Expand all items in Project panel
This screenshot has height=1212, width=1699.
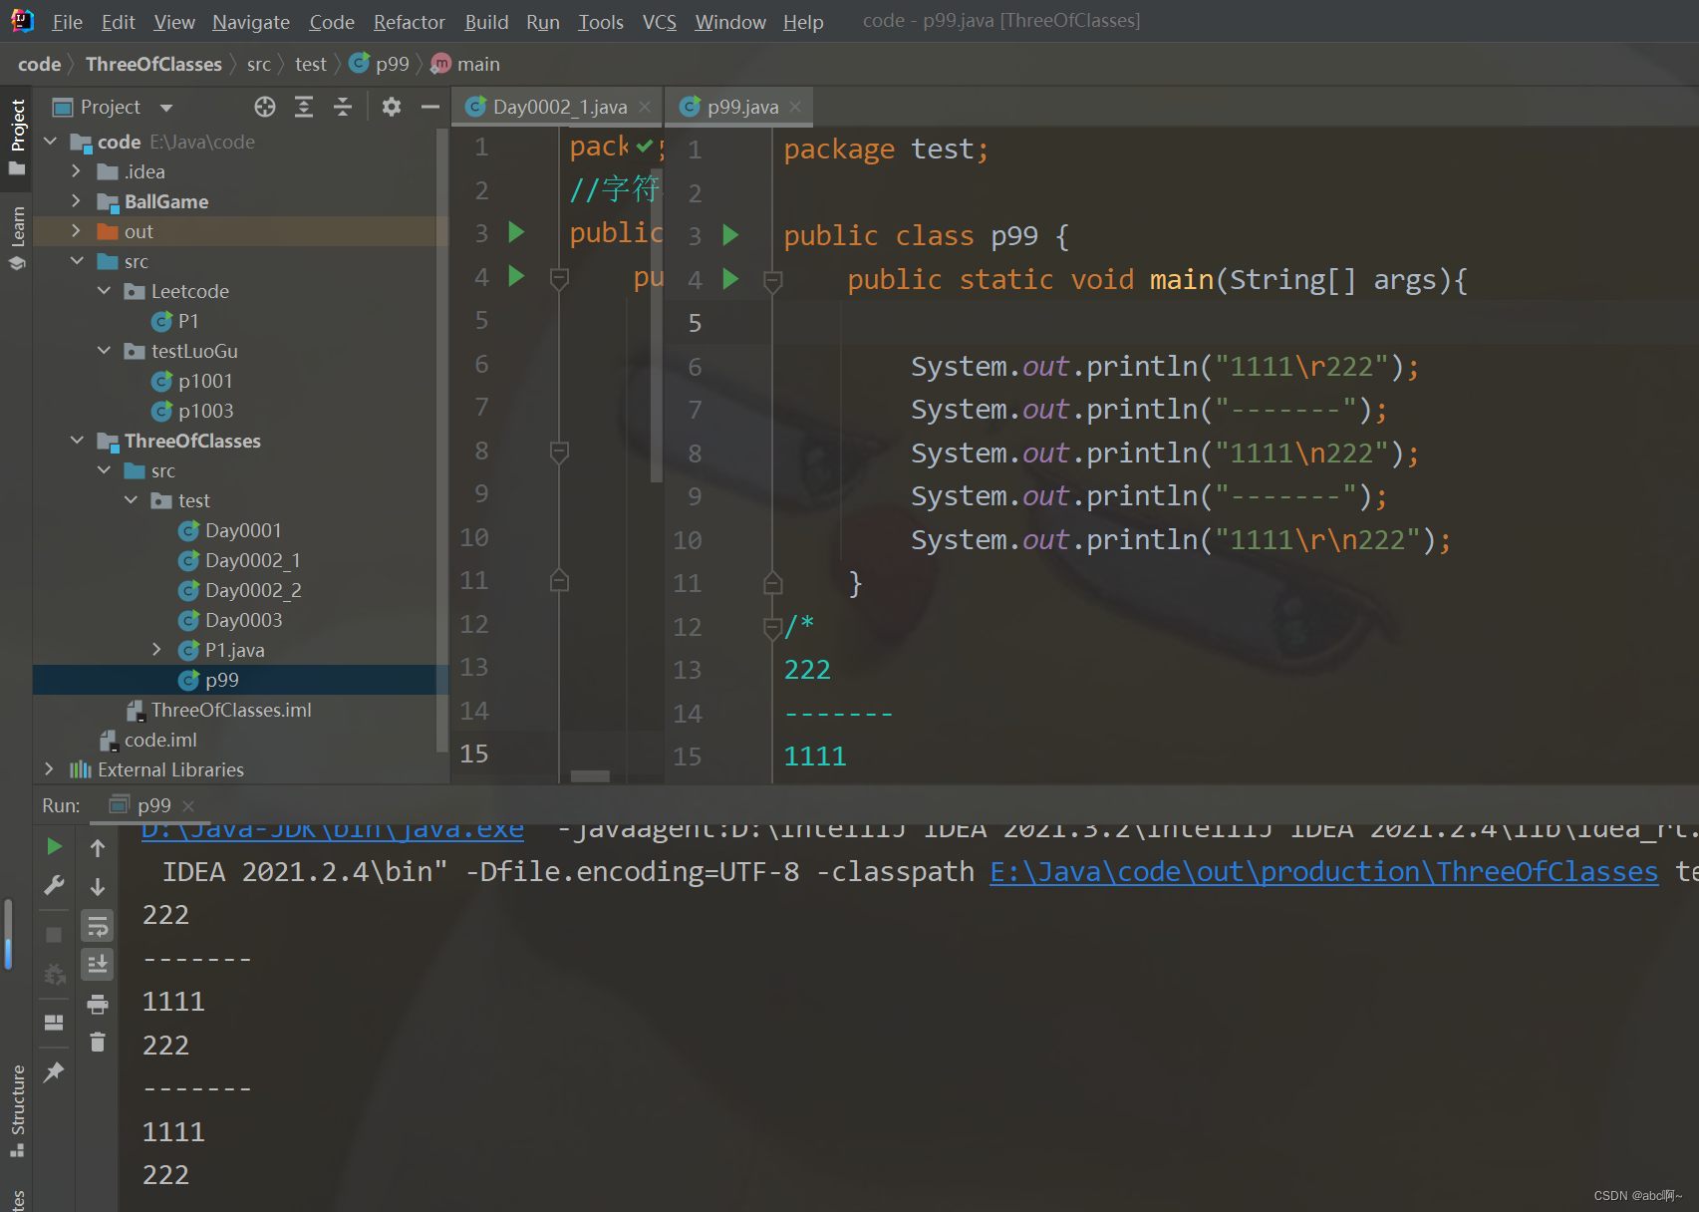304,107
